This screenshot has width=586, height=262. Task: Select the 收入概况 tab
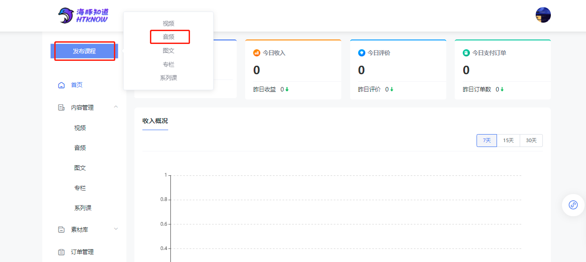[x=155, y=121]
